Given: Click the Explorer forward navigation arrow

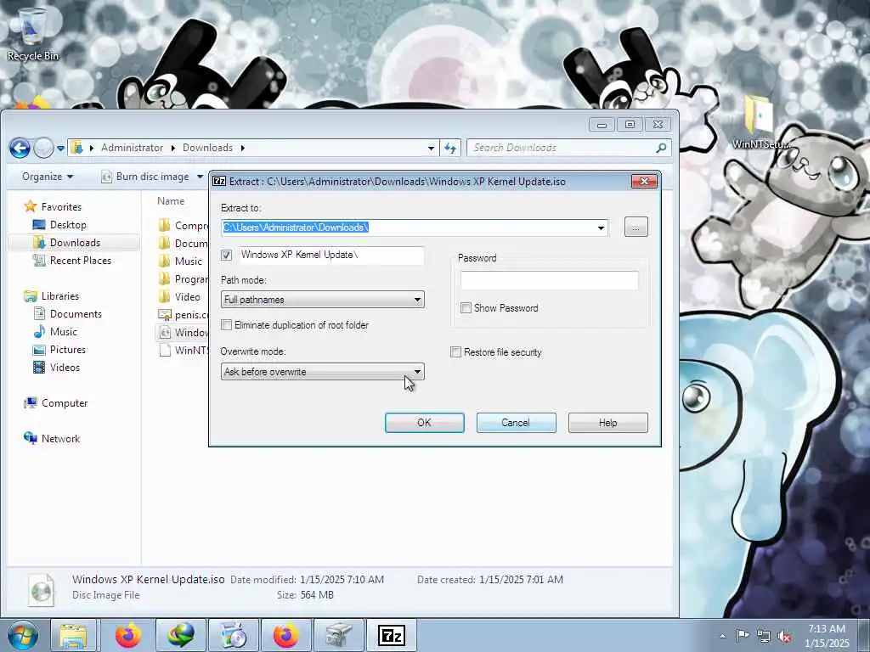Looking at the screenshot, I should coord(43,148).
